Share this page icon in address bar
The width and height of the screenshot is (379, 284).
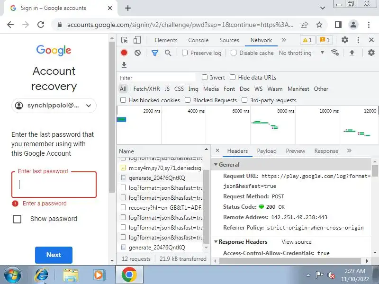(304, 25)
